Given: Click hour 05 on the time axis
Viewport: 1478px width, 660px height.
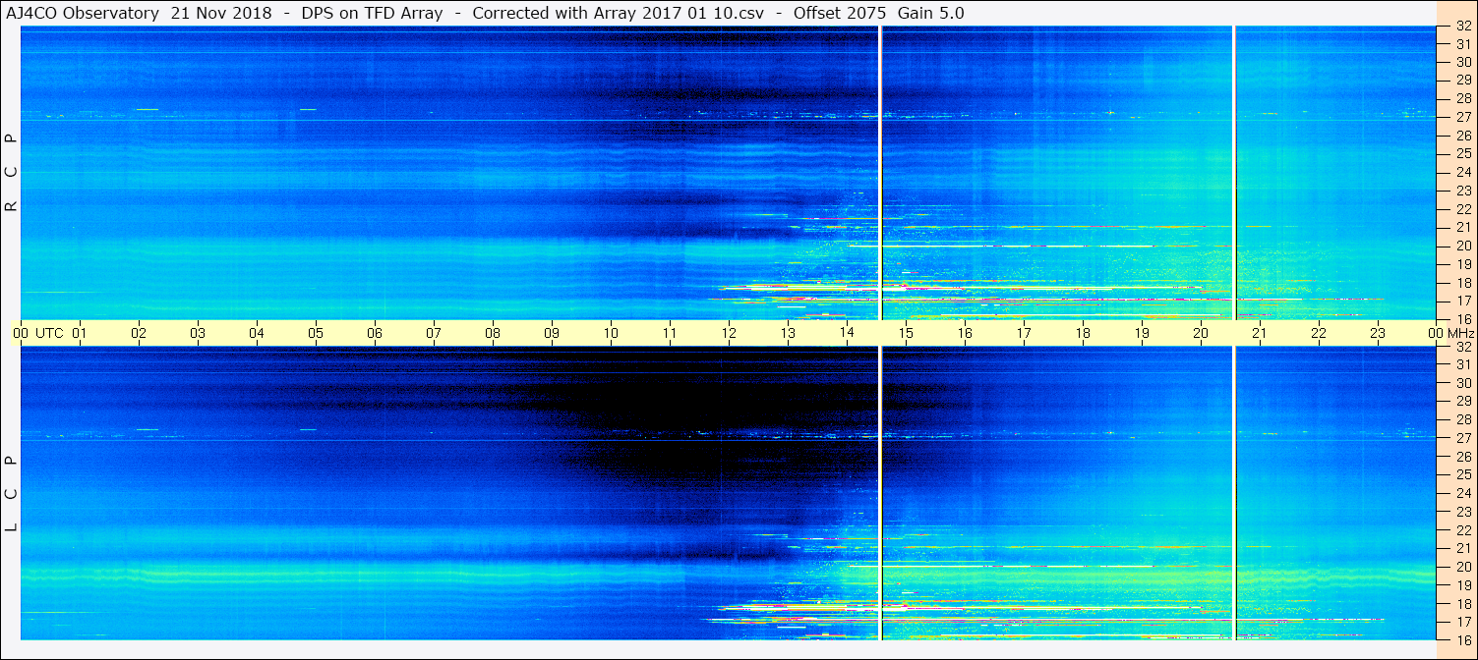Looking at the screenshot, I should pos(316,333).
